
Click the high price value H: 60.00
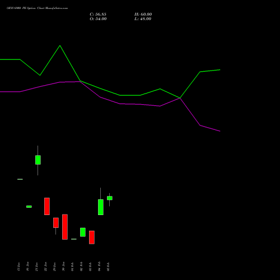point(143,15)
